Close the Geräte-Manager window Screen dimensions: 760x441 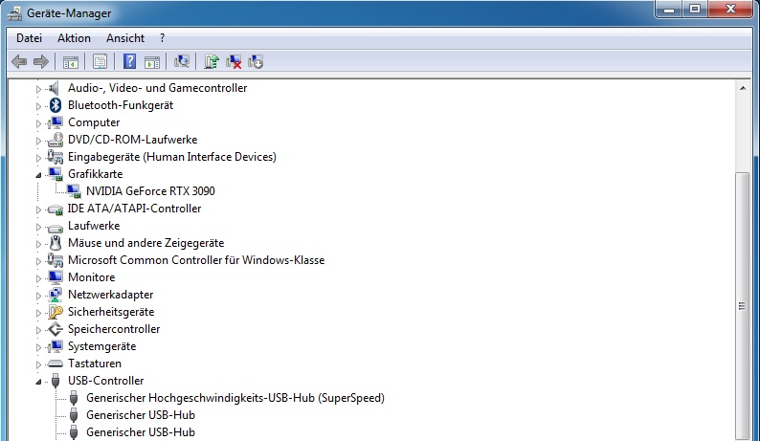pyautogui.click(x=731, y=10)
